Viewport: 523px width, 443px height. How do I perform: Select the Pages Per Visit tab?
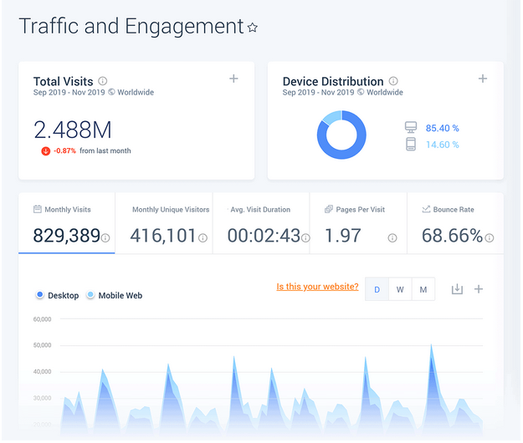[x=357, y=224]
